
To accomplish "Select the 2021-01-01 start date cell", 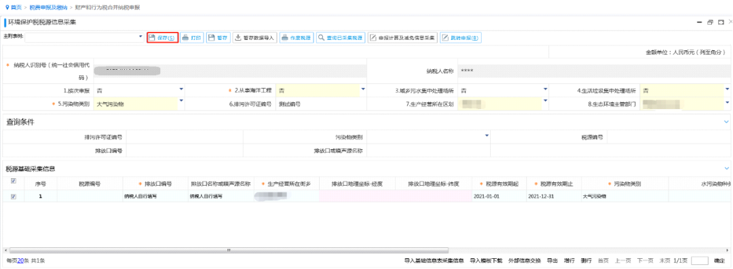I will 500,196.
